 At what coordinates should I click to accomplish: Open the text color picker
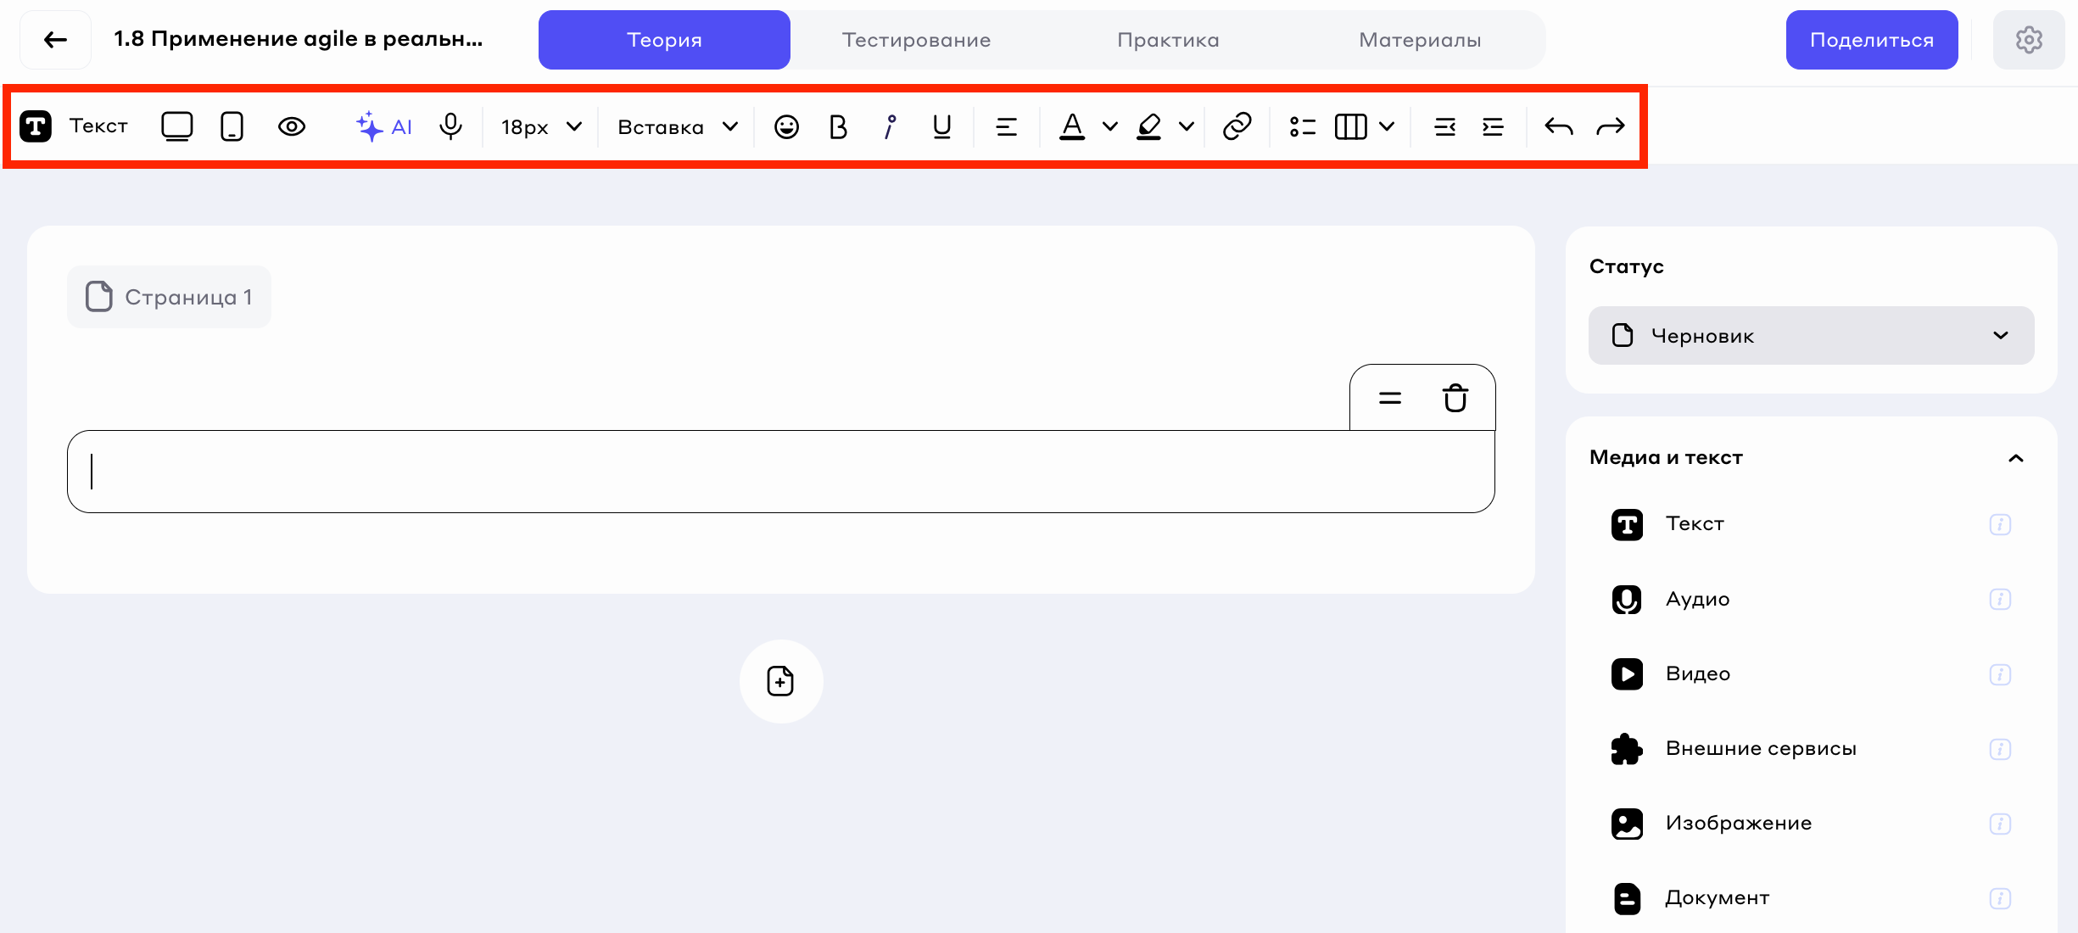click(1072, 126)
